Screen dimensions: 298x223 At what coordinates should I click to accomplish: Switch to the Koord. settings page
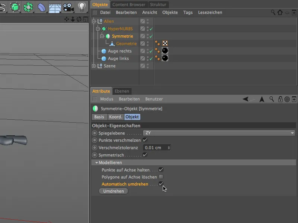(x=115, y=117)
